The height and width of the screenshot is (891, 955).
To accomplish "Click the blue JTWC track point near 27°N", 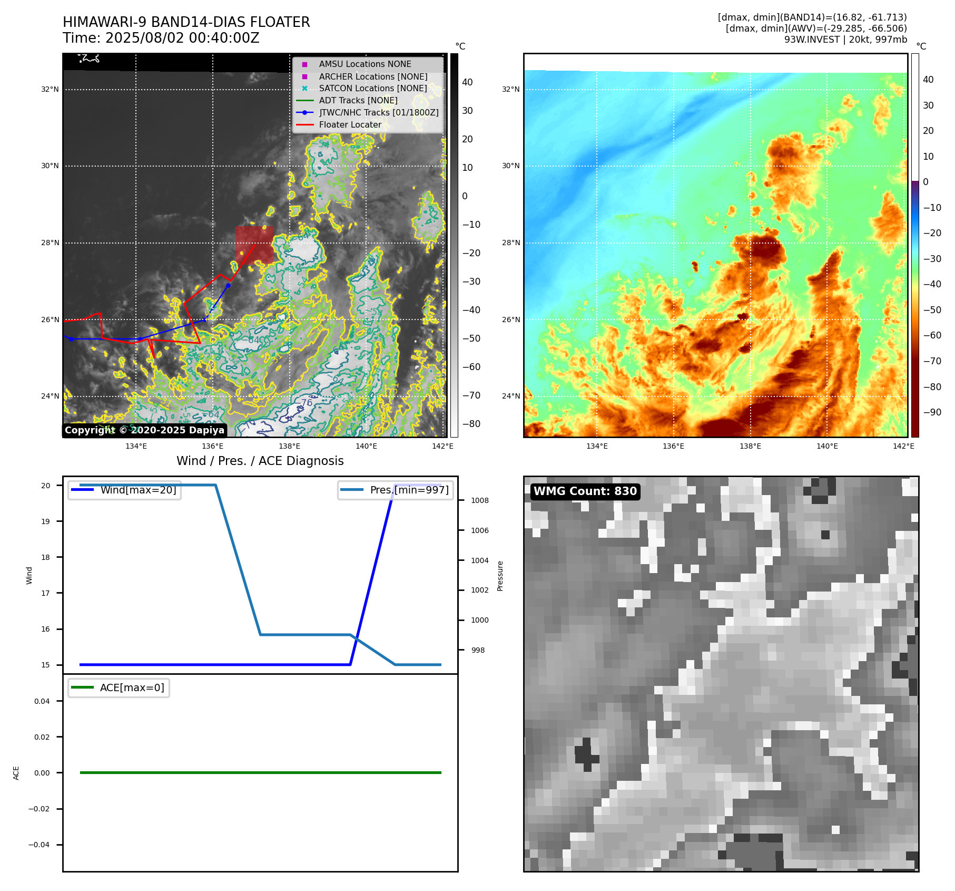I will tap(228, 285).
